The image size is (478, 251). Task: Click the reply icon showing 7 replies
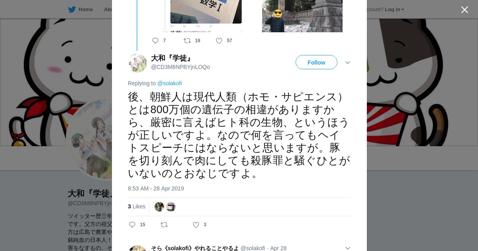(x=155, y=41)
